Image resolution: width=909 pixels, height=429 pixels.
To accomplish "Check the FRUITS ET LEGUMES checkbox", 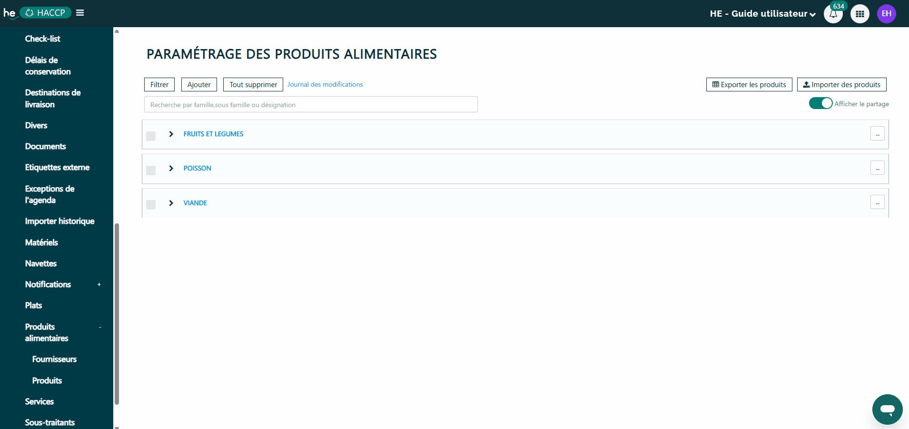I will pos(151,136).
